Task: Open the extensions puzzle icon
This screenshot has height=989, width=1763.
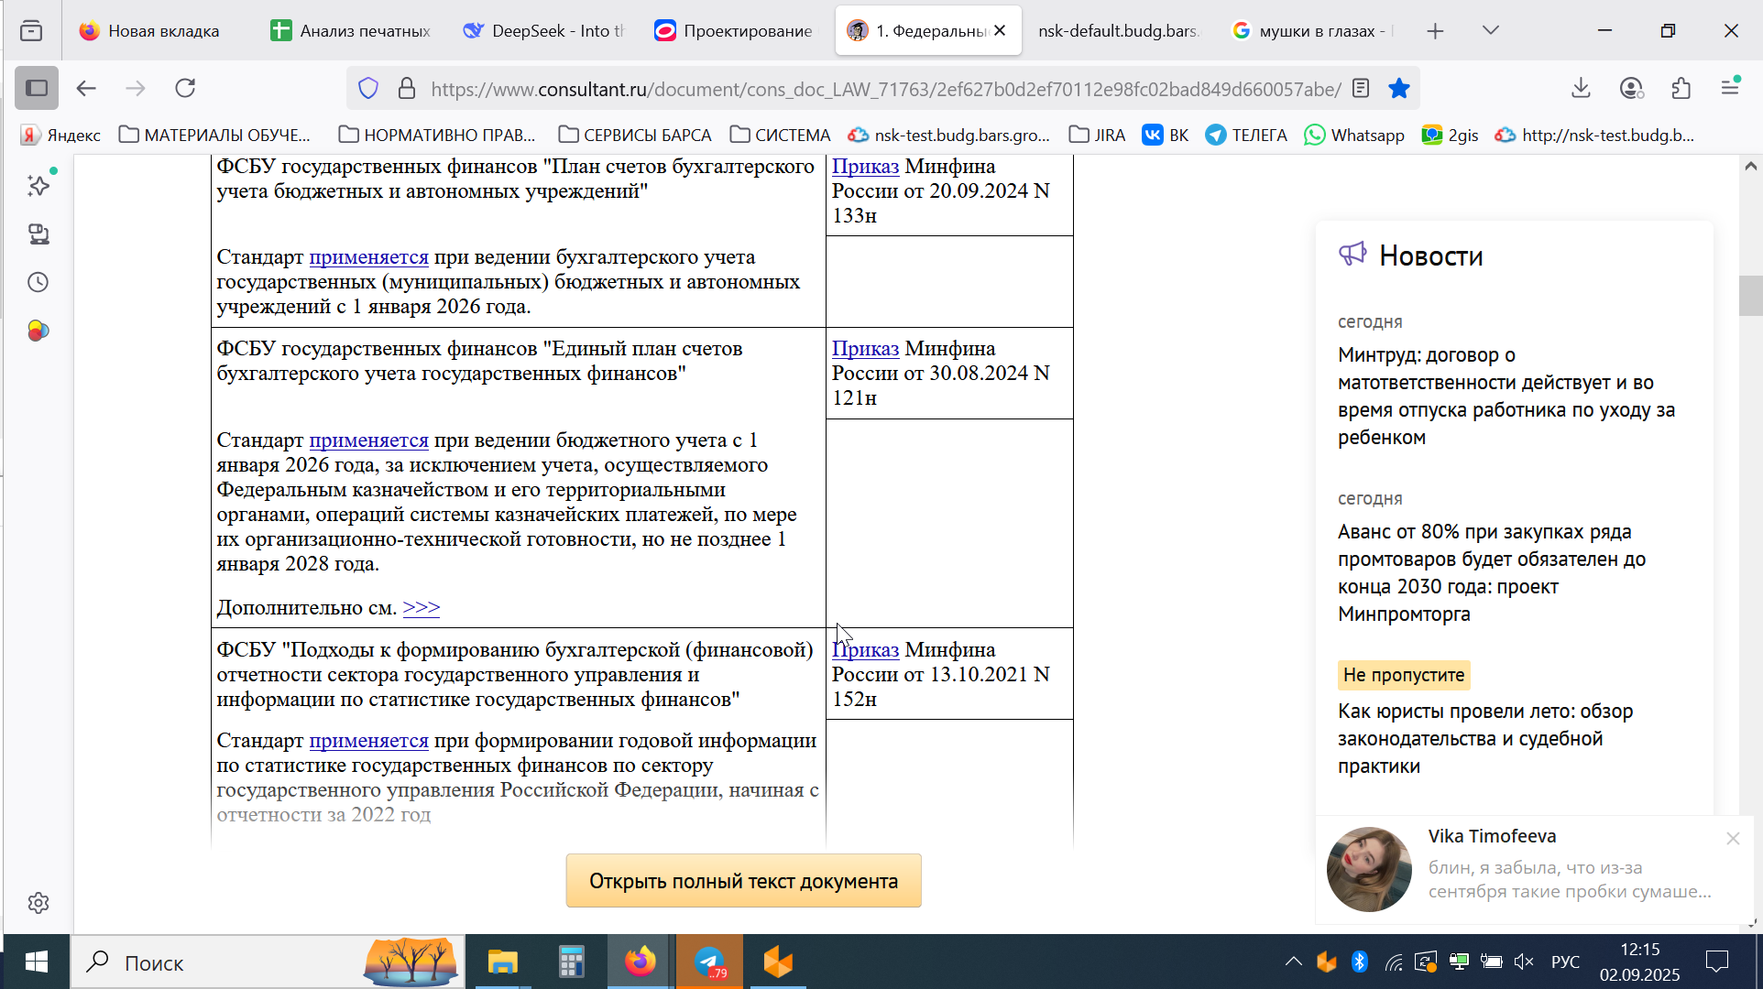Action: click(1681, 88)
